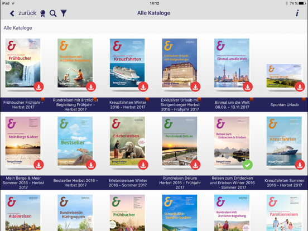The width and height of the screenshot is (308, 231).
Task: Tap label Kreuzfahrten Winter 2016 - Herbst 2017
Action: [128, 105]
